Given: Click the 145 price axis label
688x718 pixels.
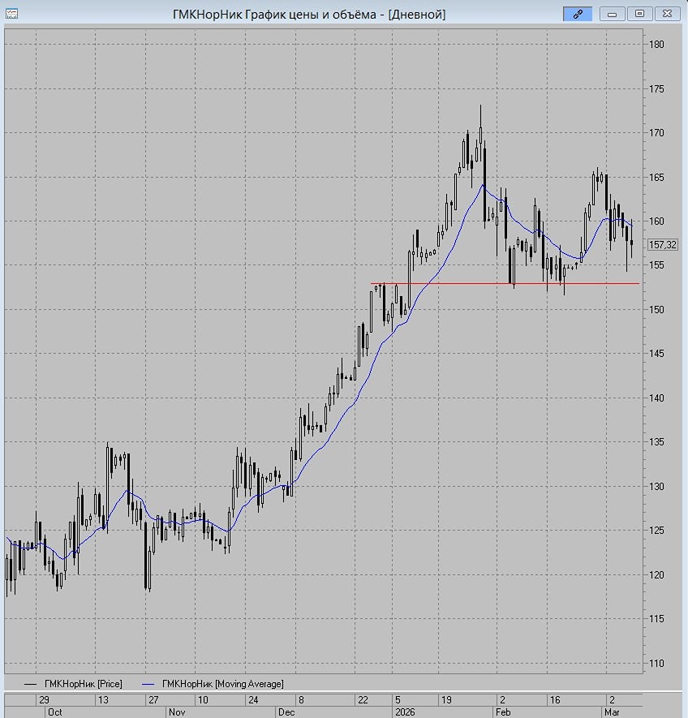Looking at the screenshot, I should pyautogui.click(x=656, y=354).
